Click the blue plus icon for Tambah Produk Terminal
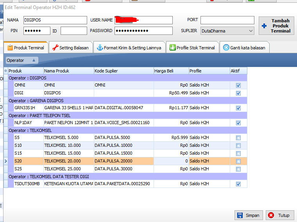This screenshot has width=297, height=222. (x=264, y=26)
